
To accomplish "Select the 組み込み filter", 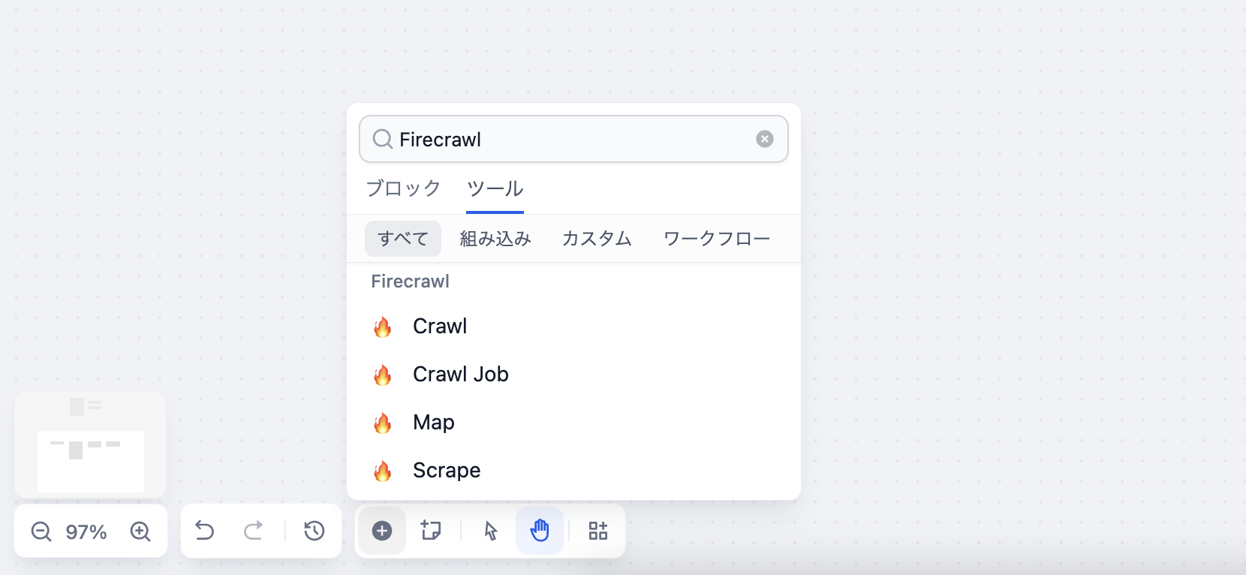I will click(495, 238).
